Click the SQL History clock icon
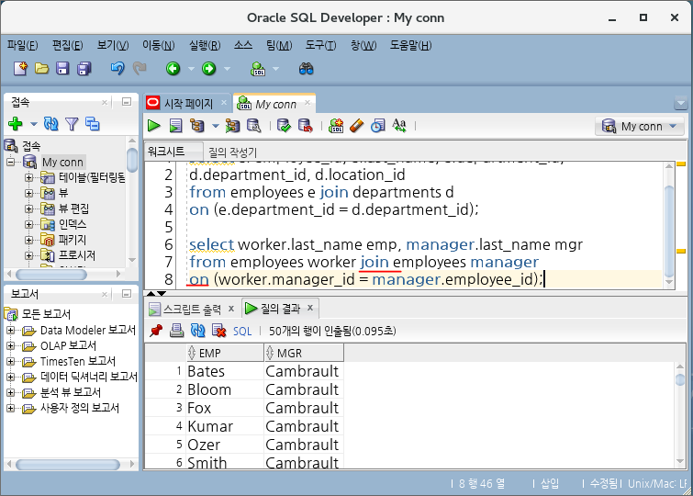 (378, 126)
